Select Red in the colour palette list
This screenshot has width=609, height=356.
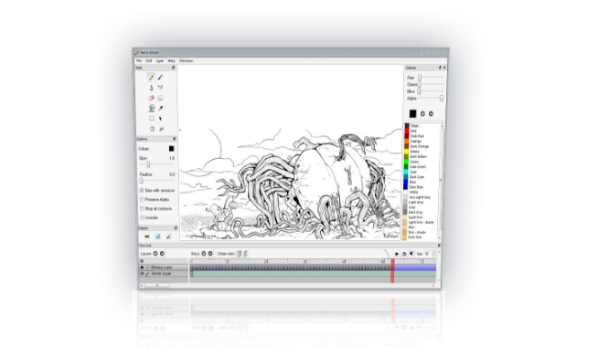tap(413, 131)
